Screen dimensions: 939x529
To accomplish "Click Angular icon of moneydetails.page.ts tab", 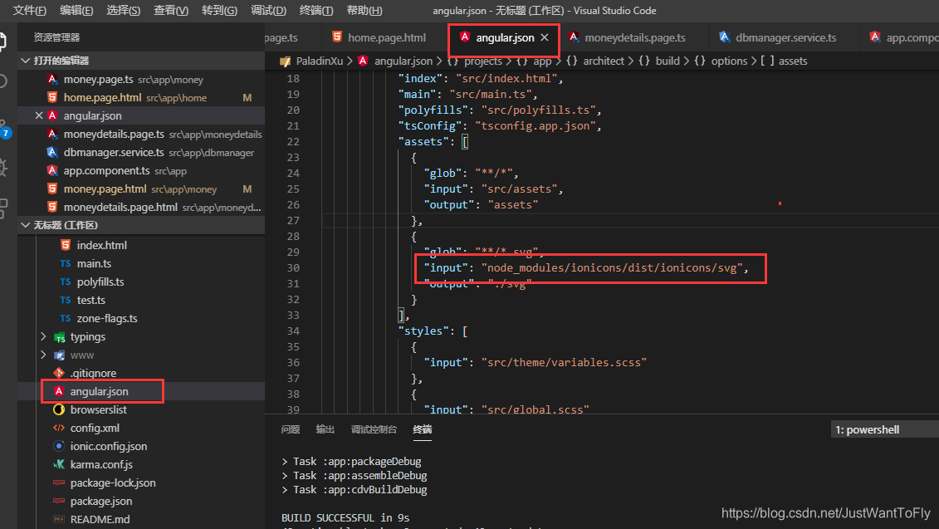I will point(574,37).
